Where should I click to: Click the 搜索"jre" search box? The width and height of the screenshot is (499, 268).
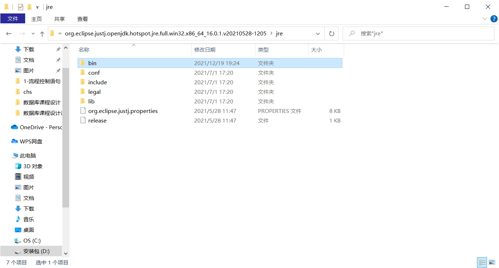(x=418, y=34)
